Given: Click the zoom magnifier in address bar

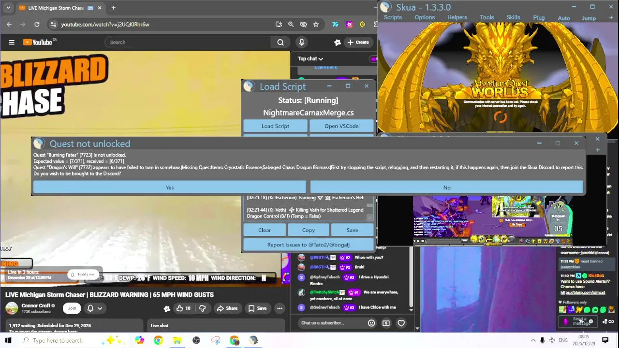Looking at the screenshot, I should point(291,24).
